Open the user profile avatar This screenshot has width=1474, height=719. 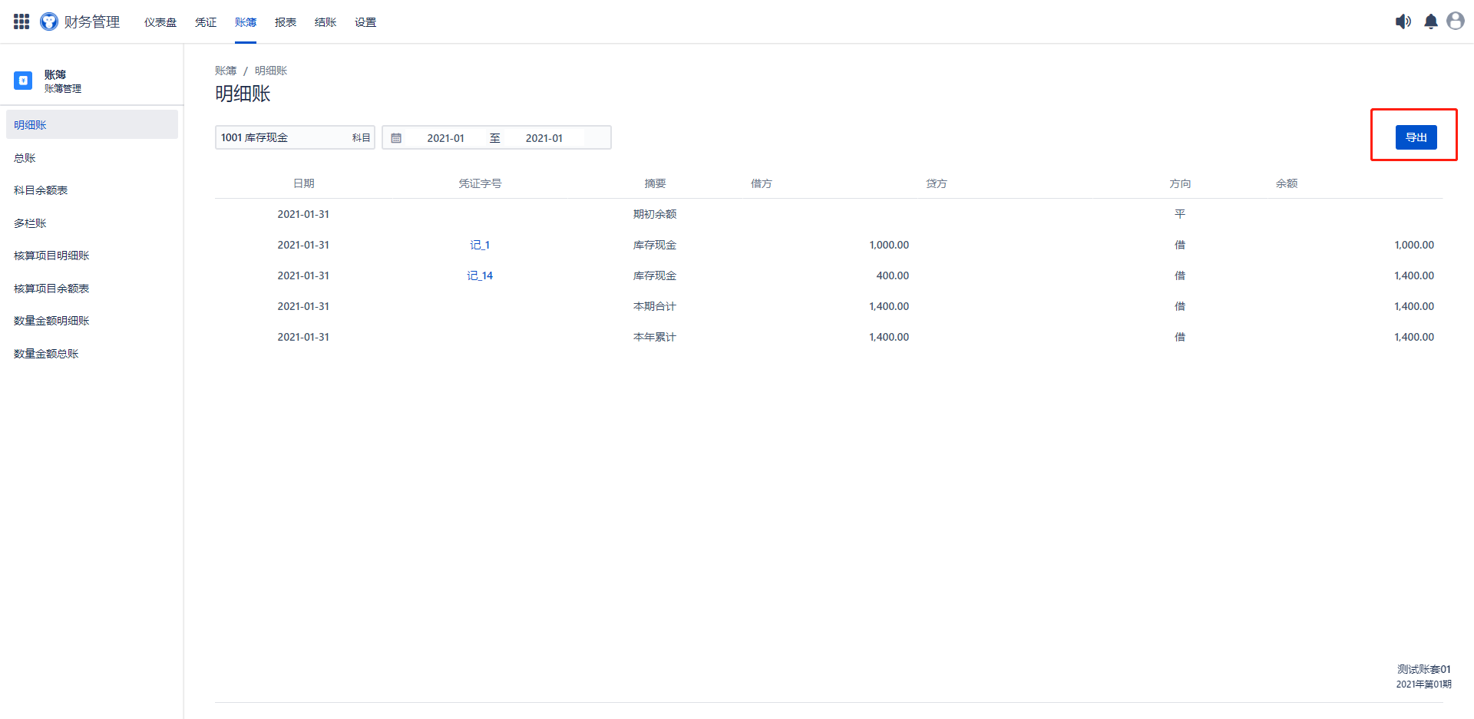pyautogui.click(x=1455, y=21)
